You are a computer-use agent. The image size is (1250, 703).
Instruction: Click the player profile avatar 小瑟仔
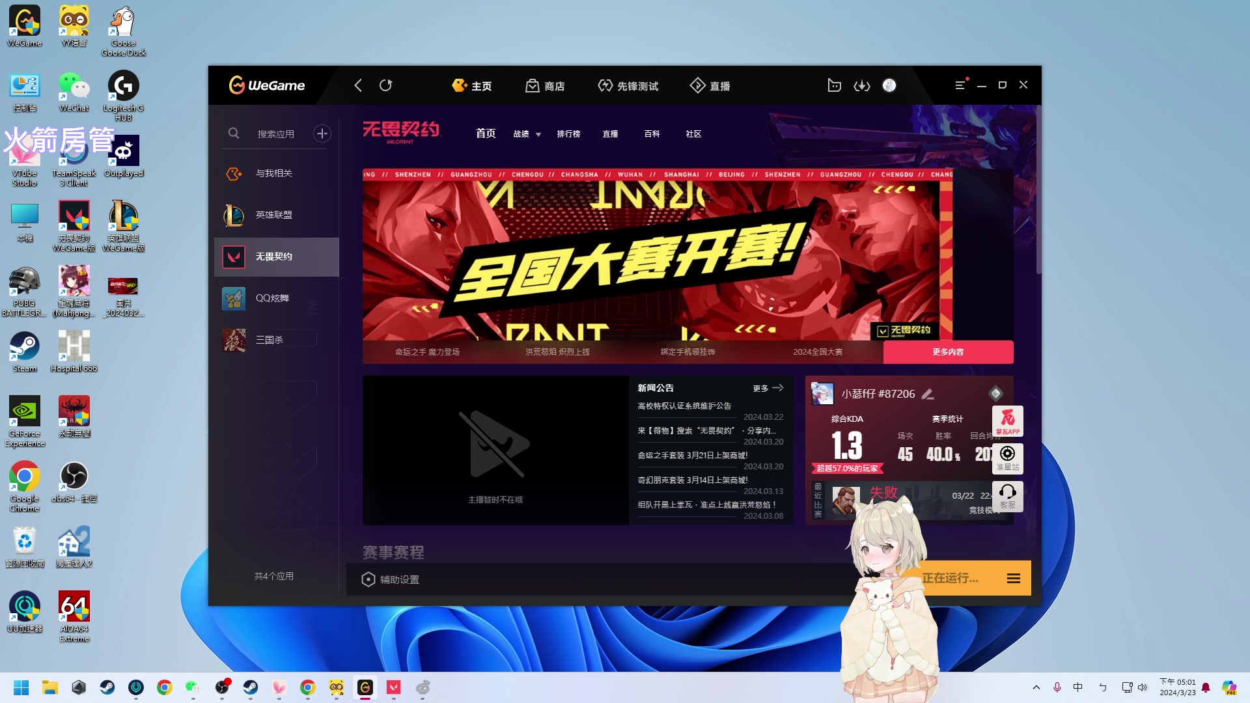click(822, 394)
